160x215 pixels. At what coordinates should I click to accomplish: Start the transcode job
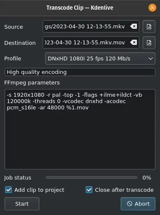pyautogui.click(x=22, y=204)
